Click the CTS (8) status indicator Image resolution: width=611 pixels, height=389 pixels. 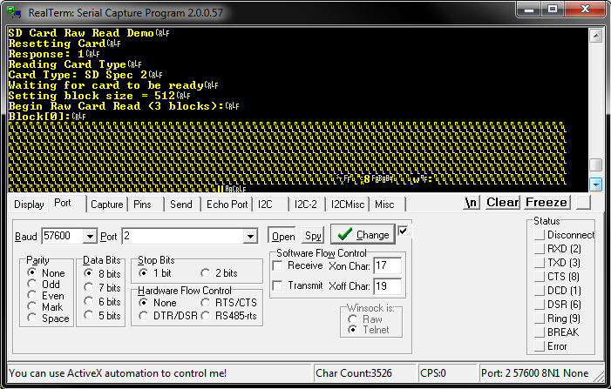tap(540, 277)
